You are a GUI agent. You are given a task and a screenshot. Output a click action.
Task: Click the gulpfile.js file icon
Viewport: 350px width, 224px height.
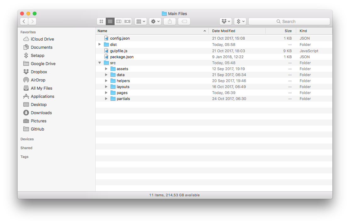click(106, 51)
